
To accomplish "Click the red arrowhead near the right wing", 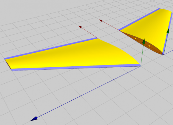I will click(x=101, y=21).
